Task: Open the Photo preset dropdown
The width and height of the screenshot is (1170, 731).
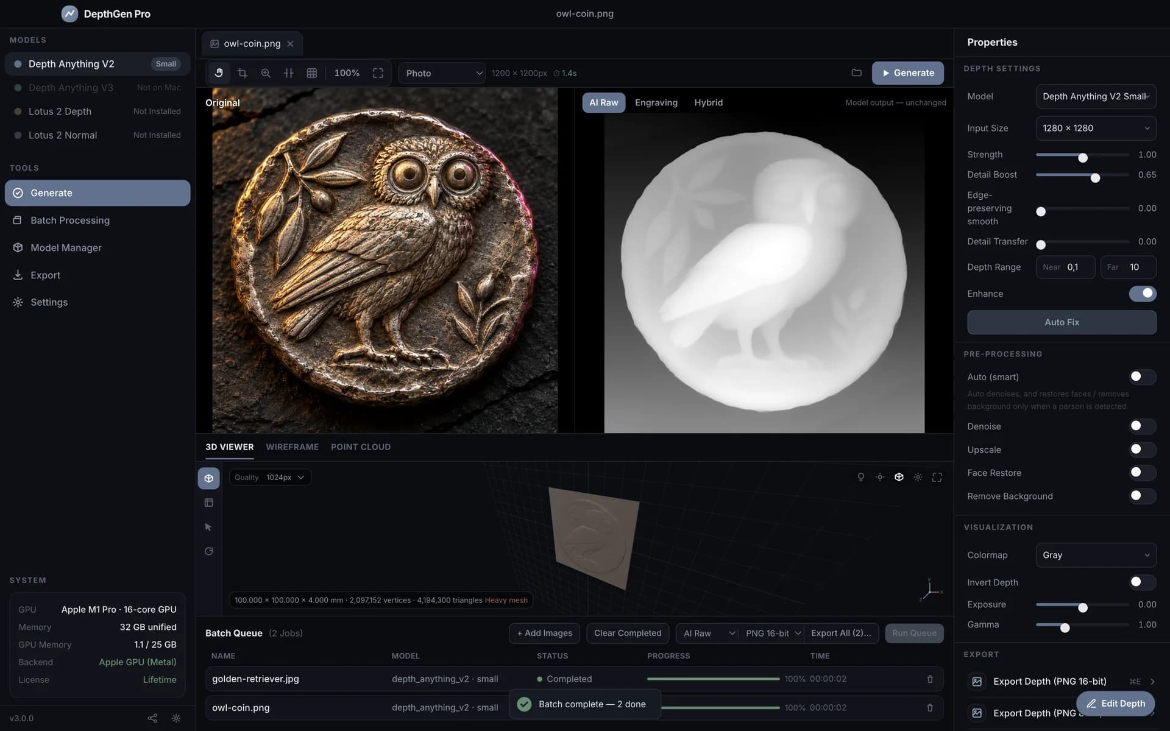Action: click(442, 73)
